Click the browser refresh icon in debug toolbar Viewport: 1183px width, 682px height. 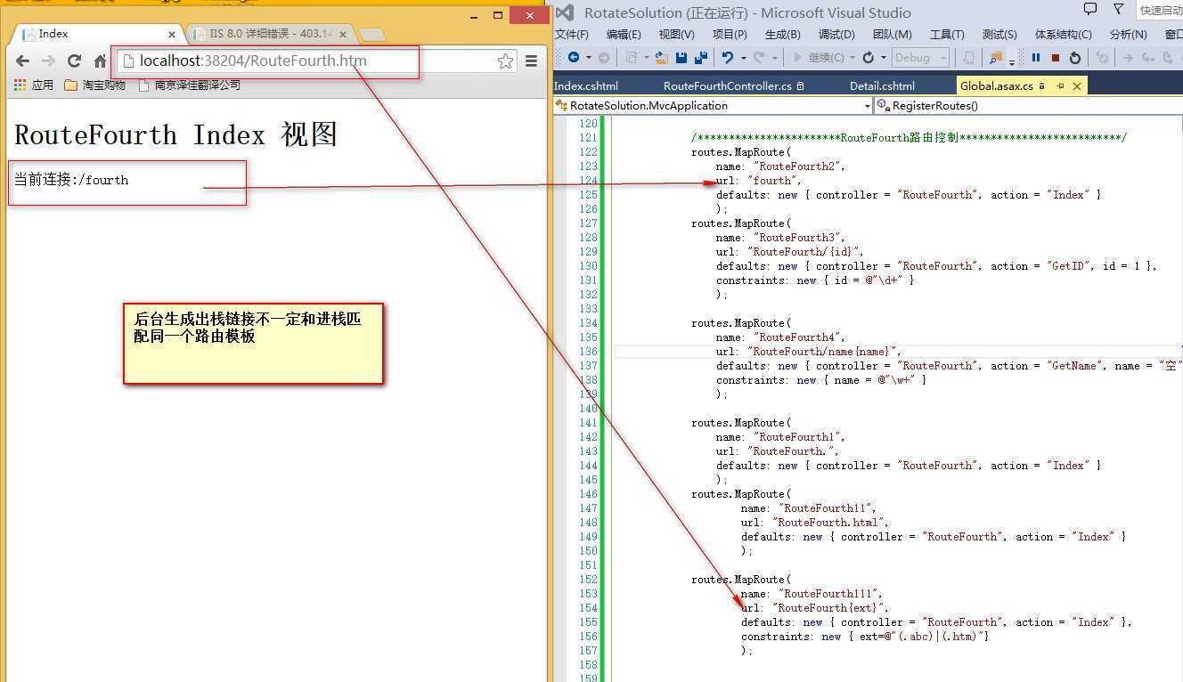(x=869, y=57)
